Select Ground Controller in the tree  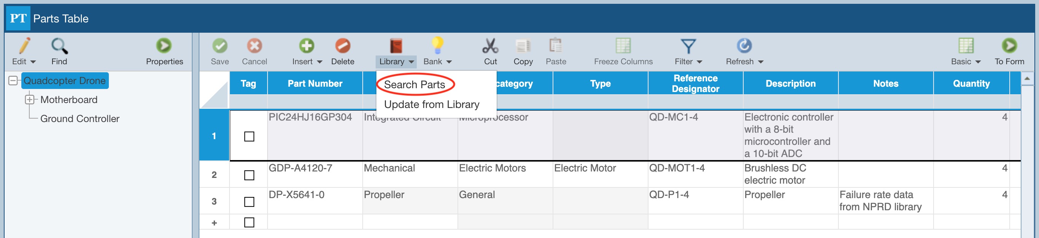point(80,119)
